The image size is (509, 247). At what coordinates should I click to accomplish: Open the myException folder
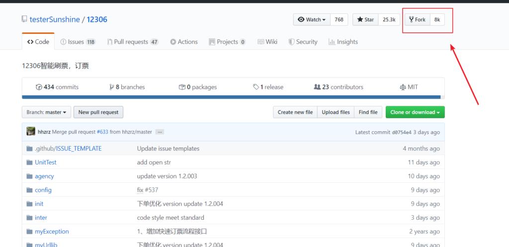coord(52,232)
